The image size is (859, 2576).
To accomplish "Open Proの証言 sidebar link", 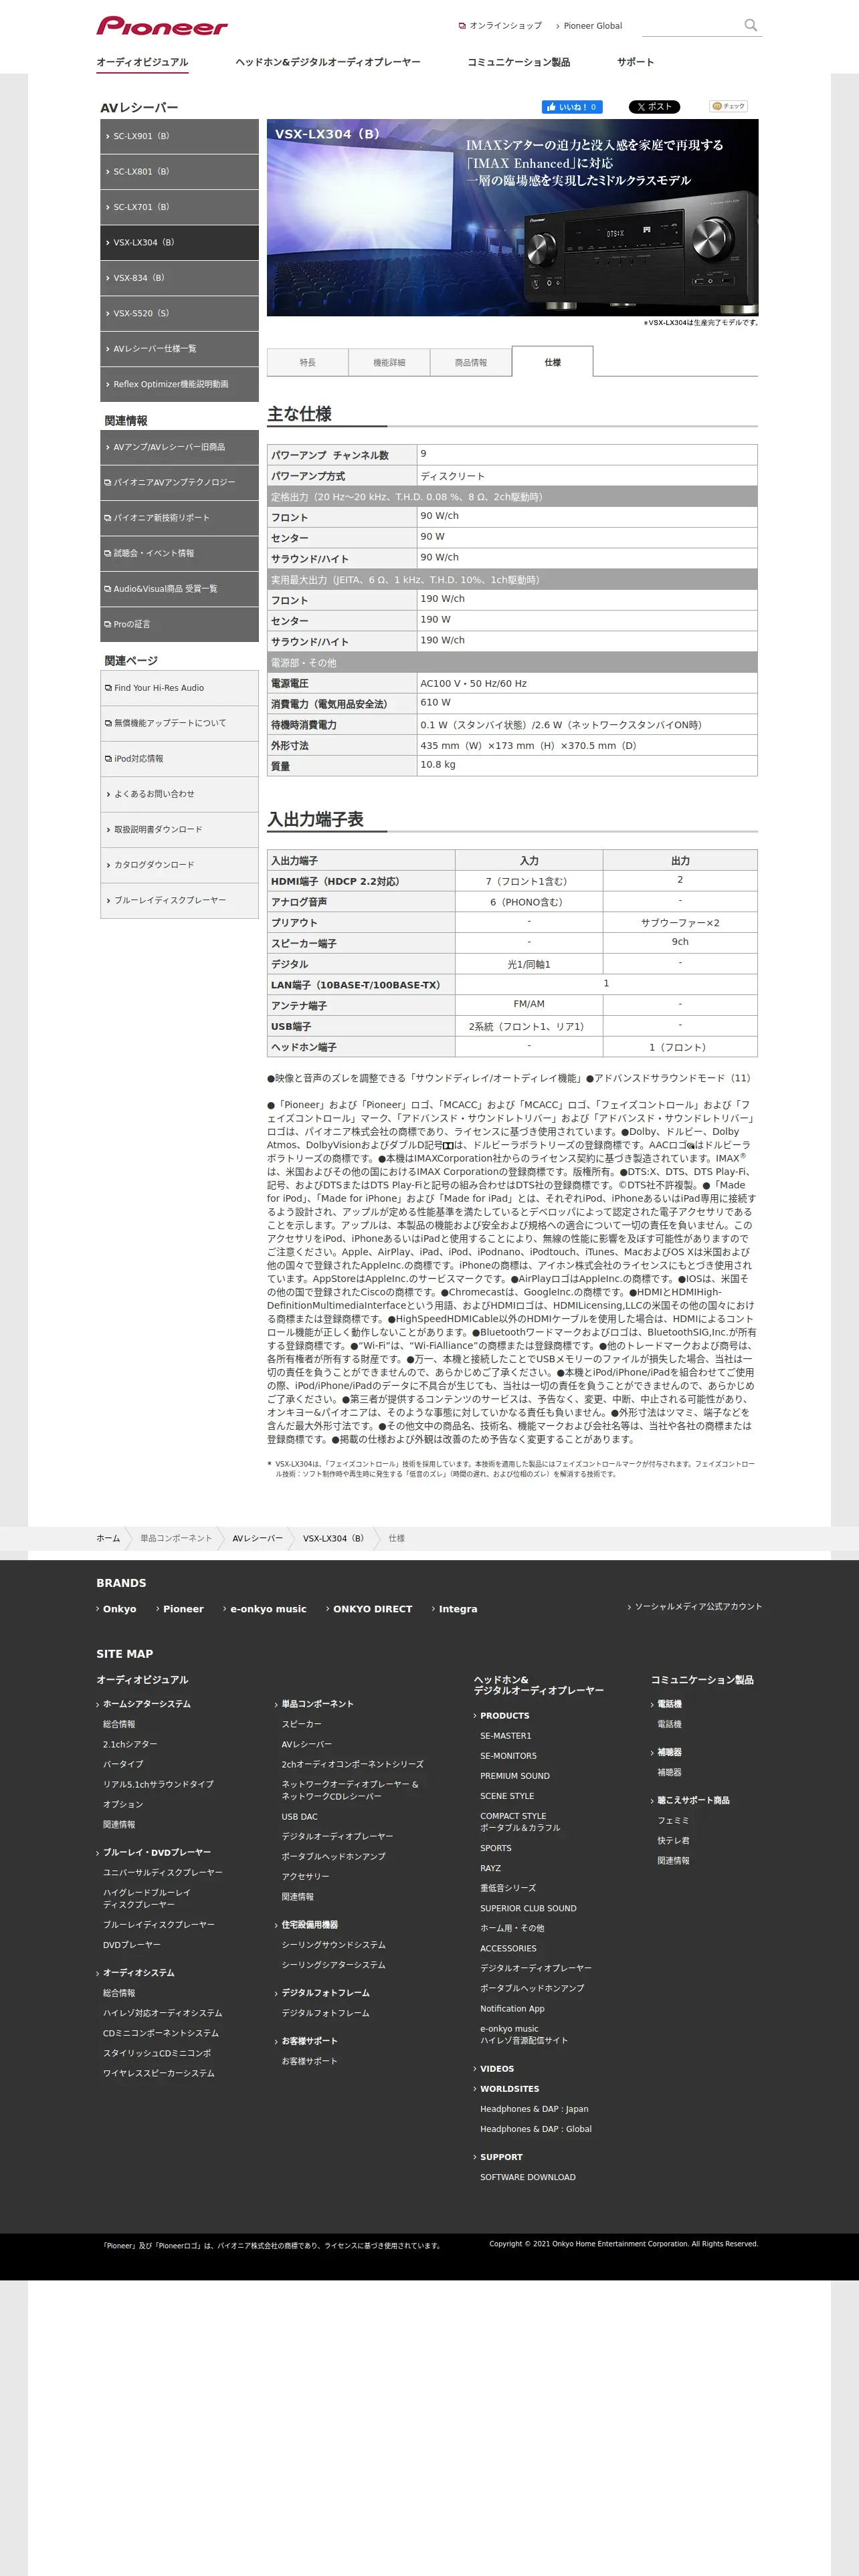I will pyautogui.click(x=179, y=624).
